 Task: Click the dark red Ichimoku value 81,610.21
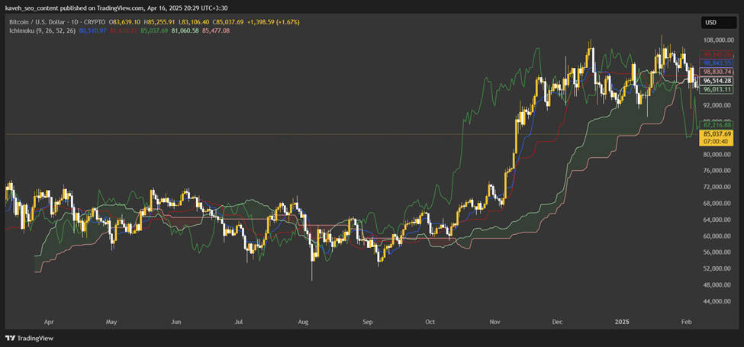[x=124, y=31]
